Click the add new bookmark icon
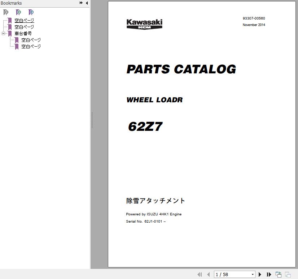298x279 pixels. pos(18,12)
